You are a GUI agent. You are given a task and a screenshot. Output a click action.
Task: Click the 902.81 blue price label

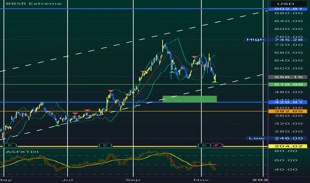[x=288, y=9]
